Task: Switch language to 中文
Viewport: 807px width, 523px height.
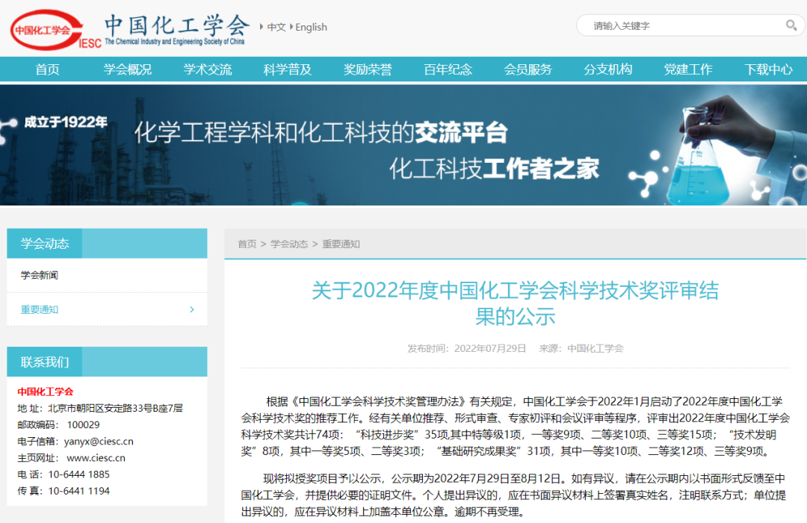Action: point(276,27)
